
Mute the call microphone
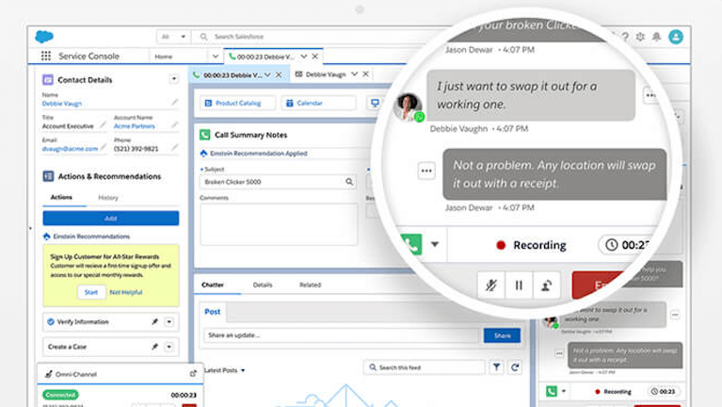coord(490,285)
